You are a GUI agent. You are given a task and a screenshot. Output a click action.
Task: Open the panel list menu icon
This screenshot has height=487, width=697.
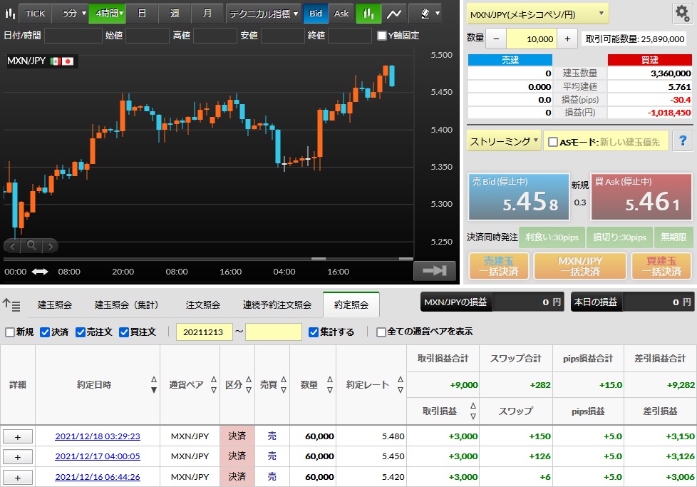(11, 304)
